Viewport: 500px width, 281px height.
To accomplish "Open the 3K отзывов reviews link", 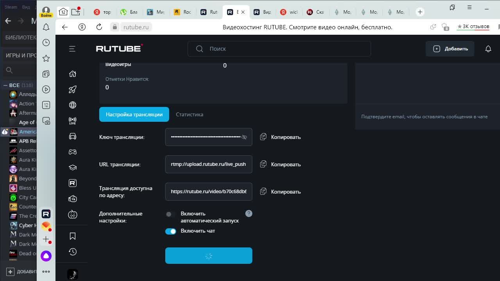I will [473, 27].
